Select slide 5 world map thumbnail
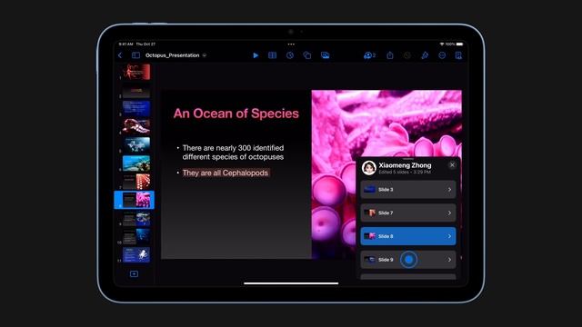The image size is (582, 327). coord(136,145)
